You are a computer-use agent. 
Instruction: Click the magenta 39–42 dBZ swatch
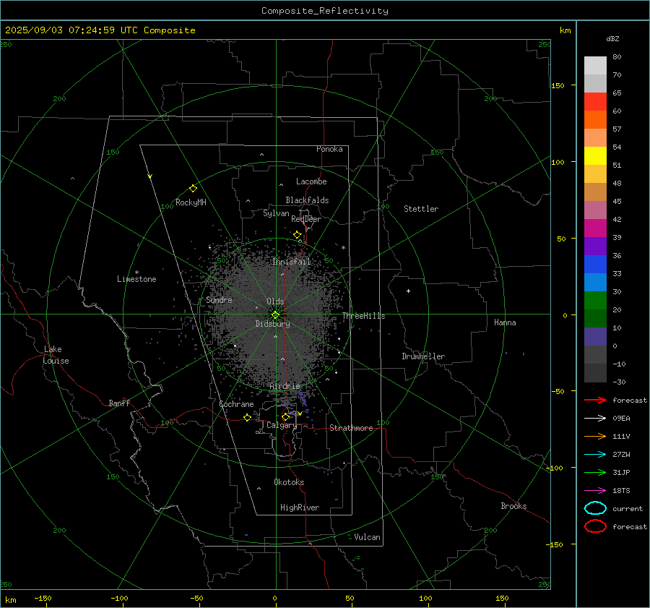coord(595,228)
